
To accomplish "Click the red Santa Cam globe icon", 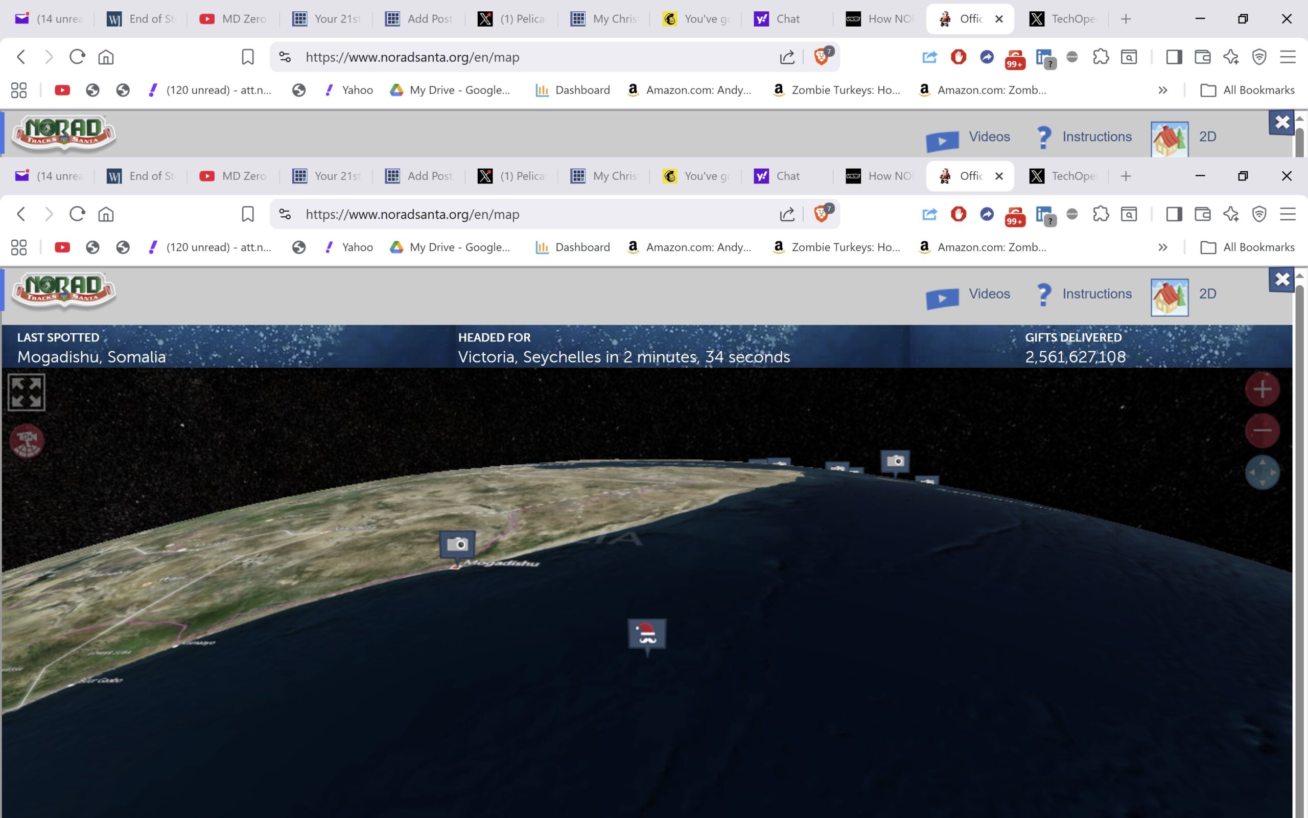I will [x=27, y=441].
